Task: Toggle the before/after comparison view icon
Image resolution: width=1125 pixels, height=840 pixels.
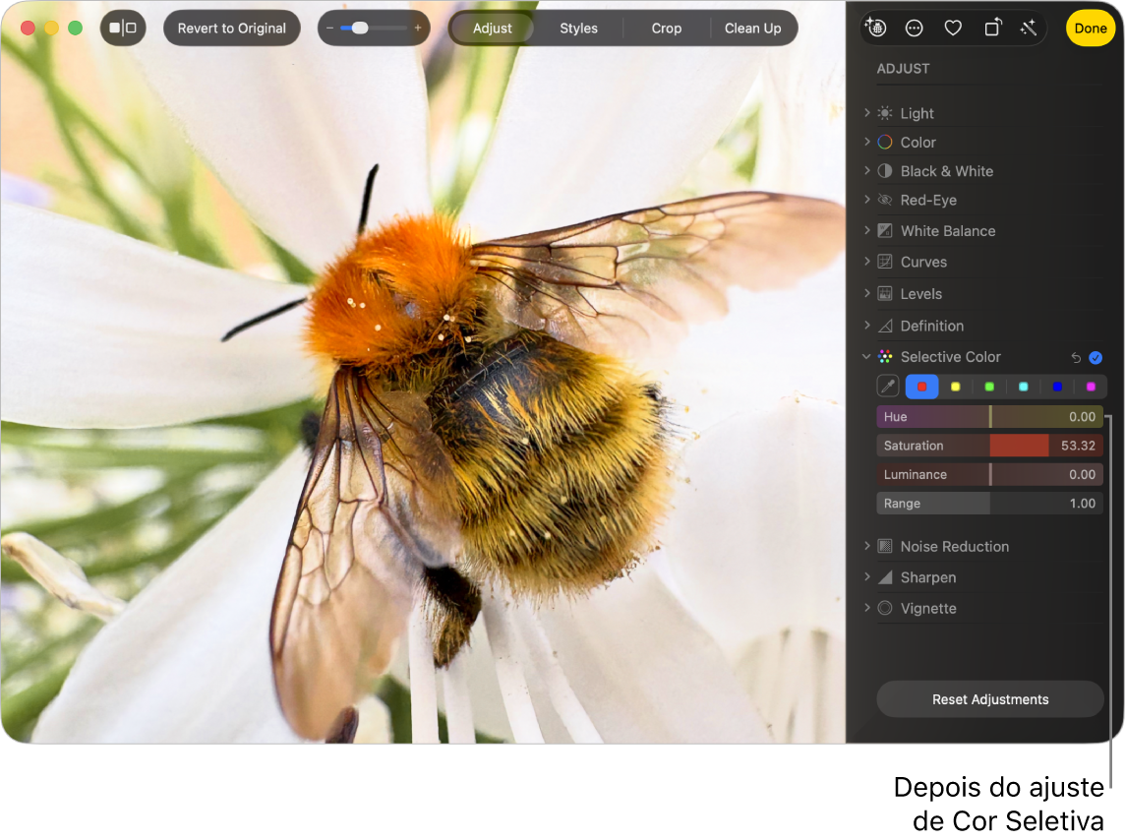Action: point(123,29)
